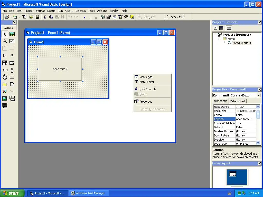
Task: Select the HScrollBar tool in the toolbox
Action: click(5, 70)
